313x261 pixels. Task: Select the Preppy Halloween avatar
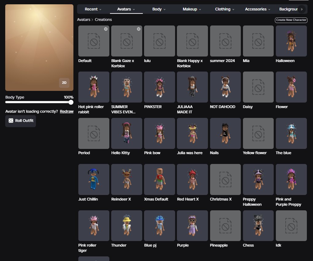click(258, 179)
